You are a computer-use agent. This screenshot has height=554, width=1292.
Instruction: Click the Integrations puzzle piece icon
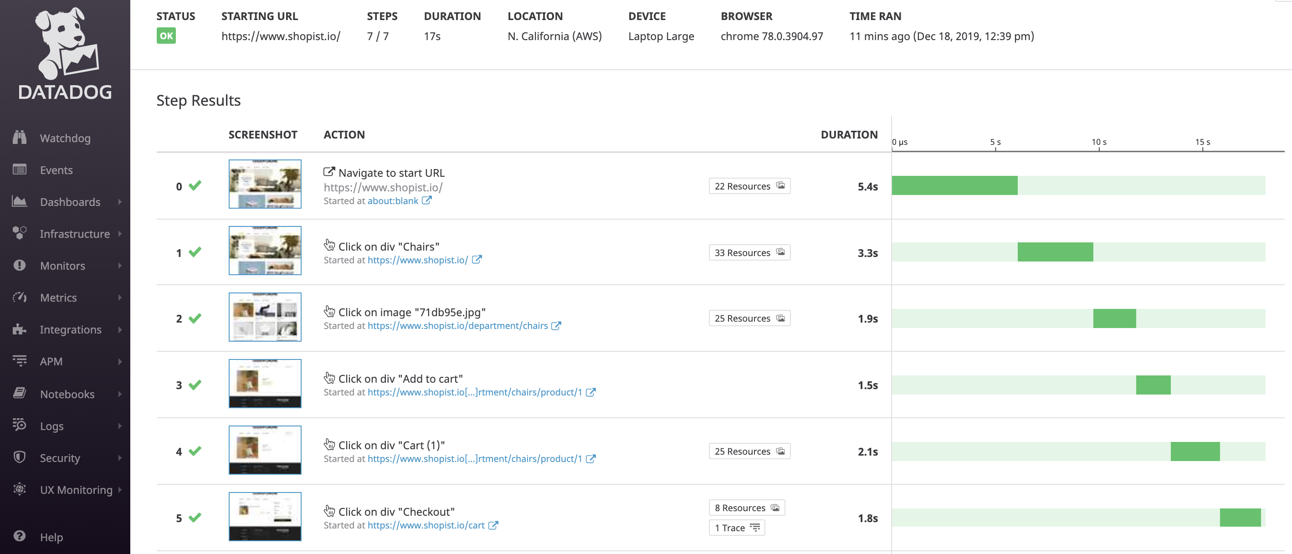pyautogui.click(x=20, y=329)
